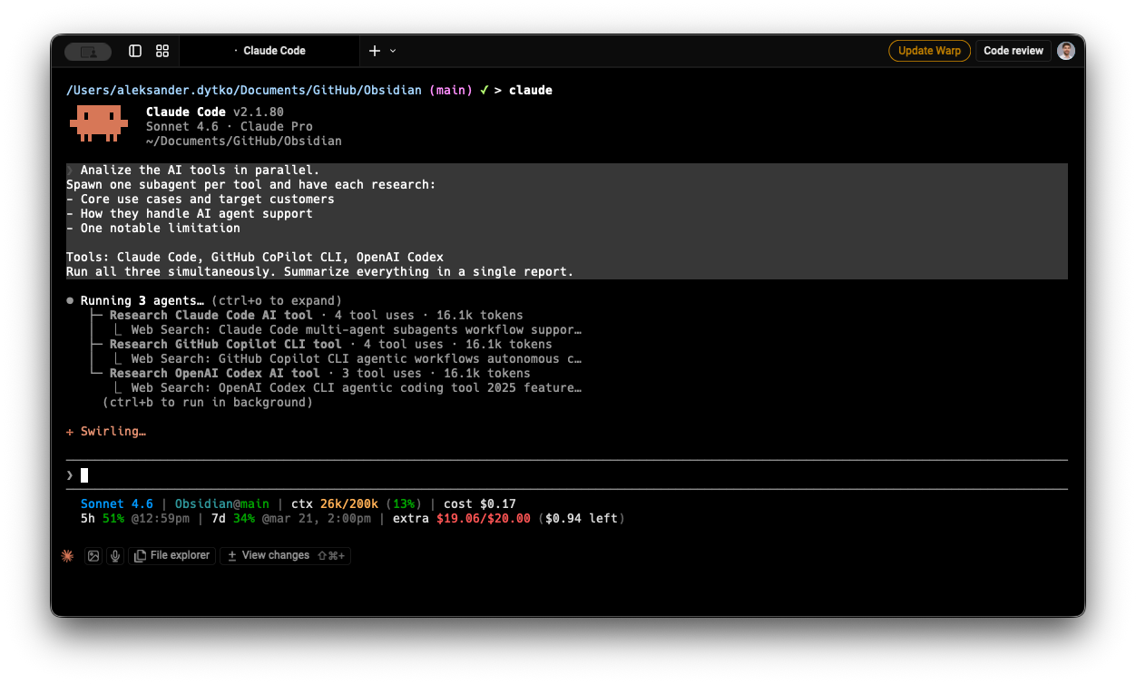1136x684 pixels.
Task: Click the 'Swirling…' spinner status
Action: [x=106, y=431]
